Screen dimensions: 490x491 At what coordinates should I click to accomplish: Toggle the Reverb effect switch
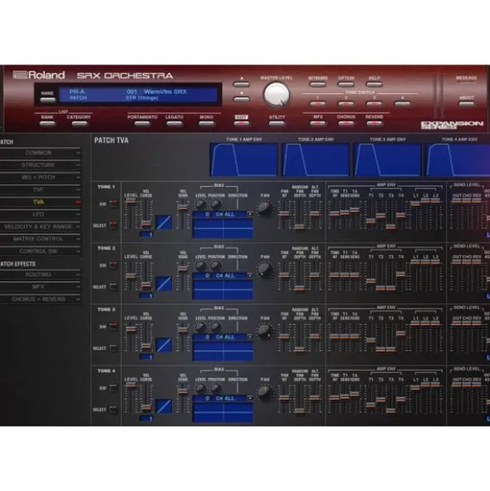coord(374,123)
